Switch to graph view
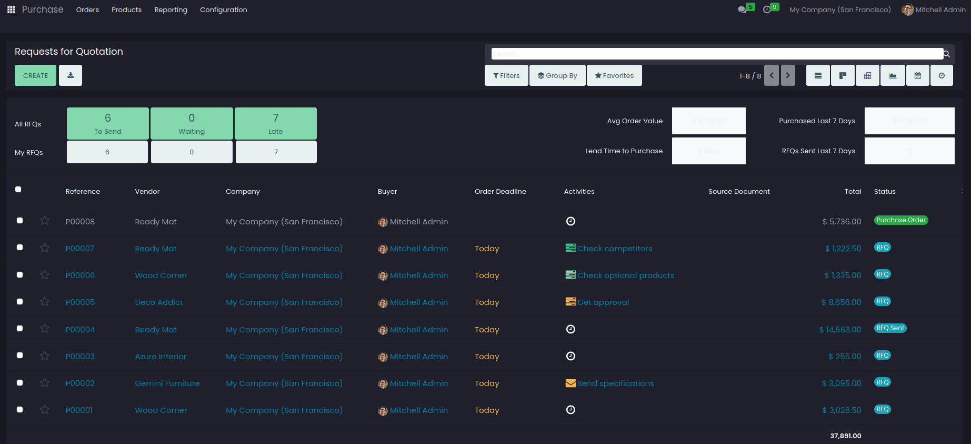This screenshot has width=971, height=444. 893,75
